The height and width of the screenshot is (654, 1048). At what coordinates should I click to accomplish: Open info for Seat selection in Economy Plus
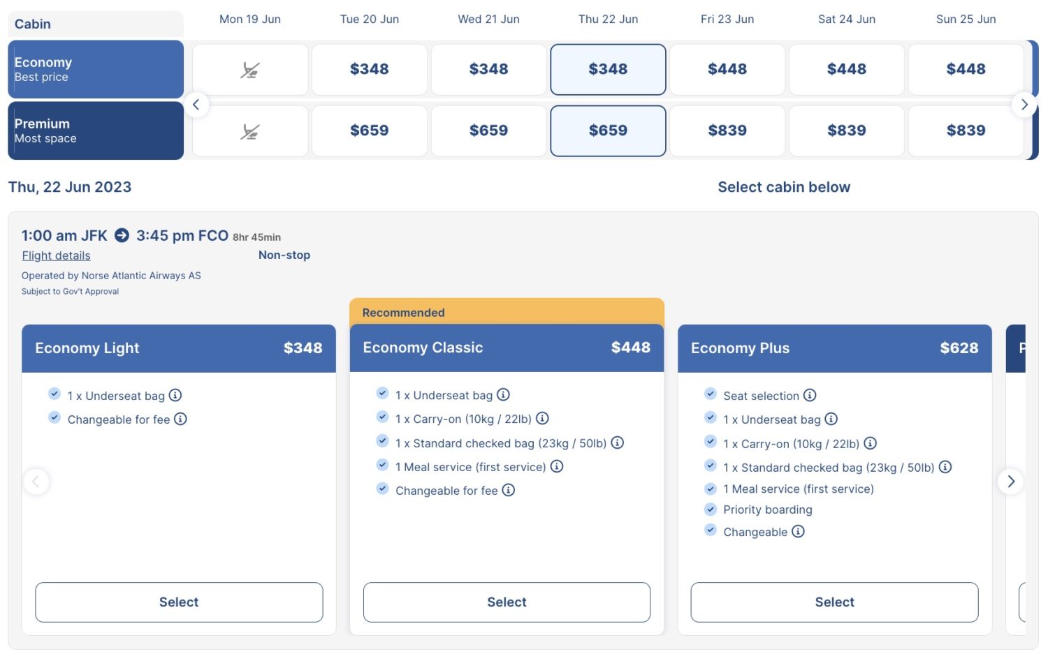[x=810, y=395]
